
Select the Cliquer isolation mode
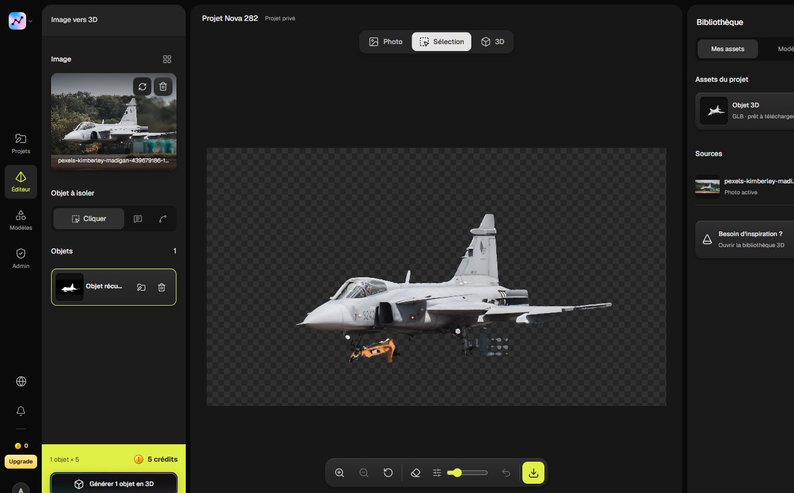point(89,219)
